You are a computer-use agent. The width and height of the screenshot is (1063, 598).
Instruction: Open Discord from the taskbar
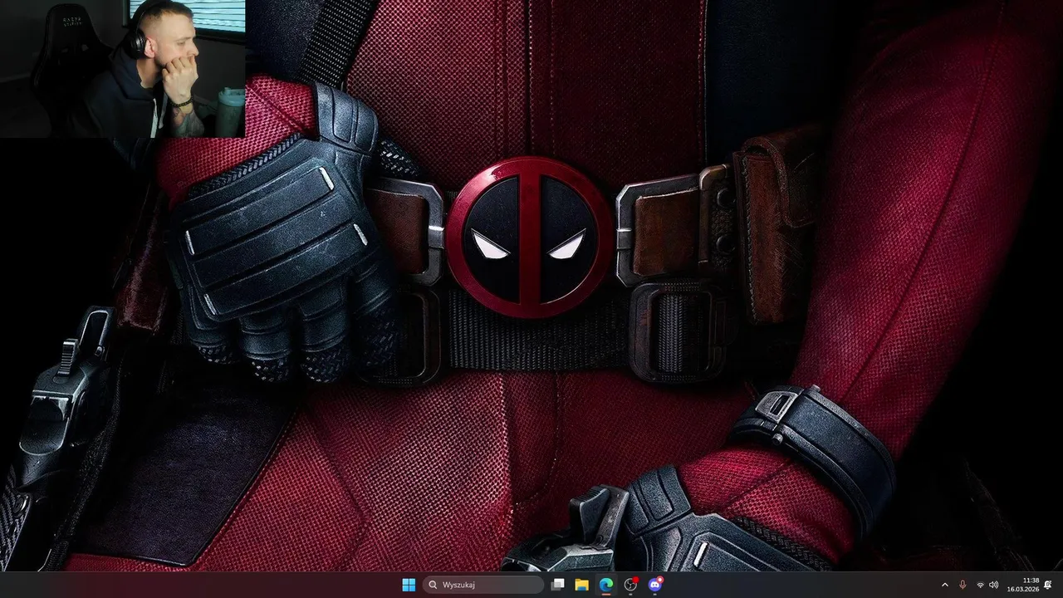click(x=654, y=585)
